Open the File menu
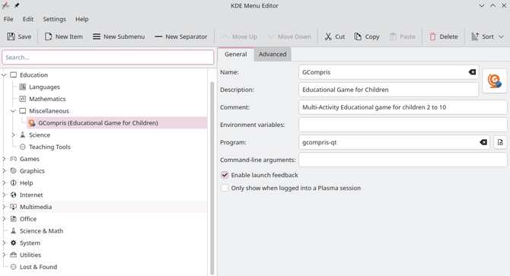 click(8, 19)
